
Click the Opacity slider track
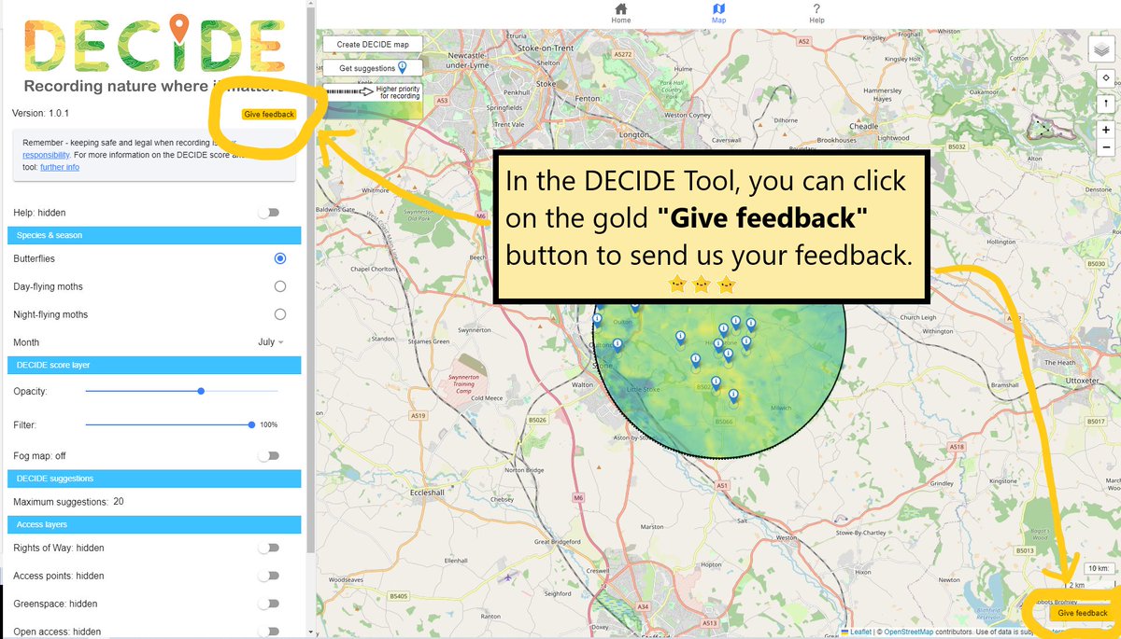(182, 391)
